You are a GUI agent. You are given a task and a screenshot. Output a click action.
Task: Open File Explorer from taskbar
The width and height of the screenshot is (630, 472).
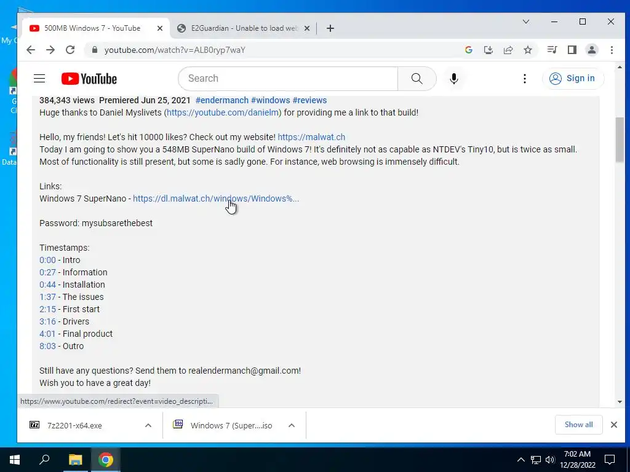75,460
